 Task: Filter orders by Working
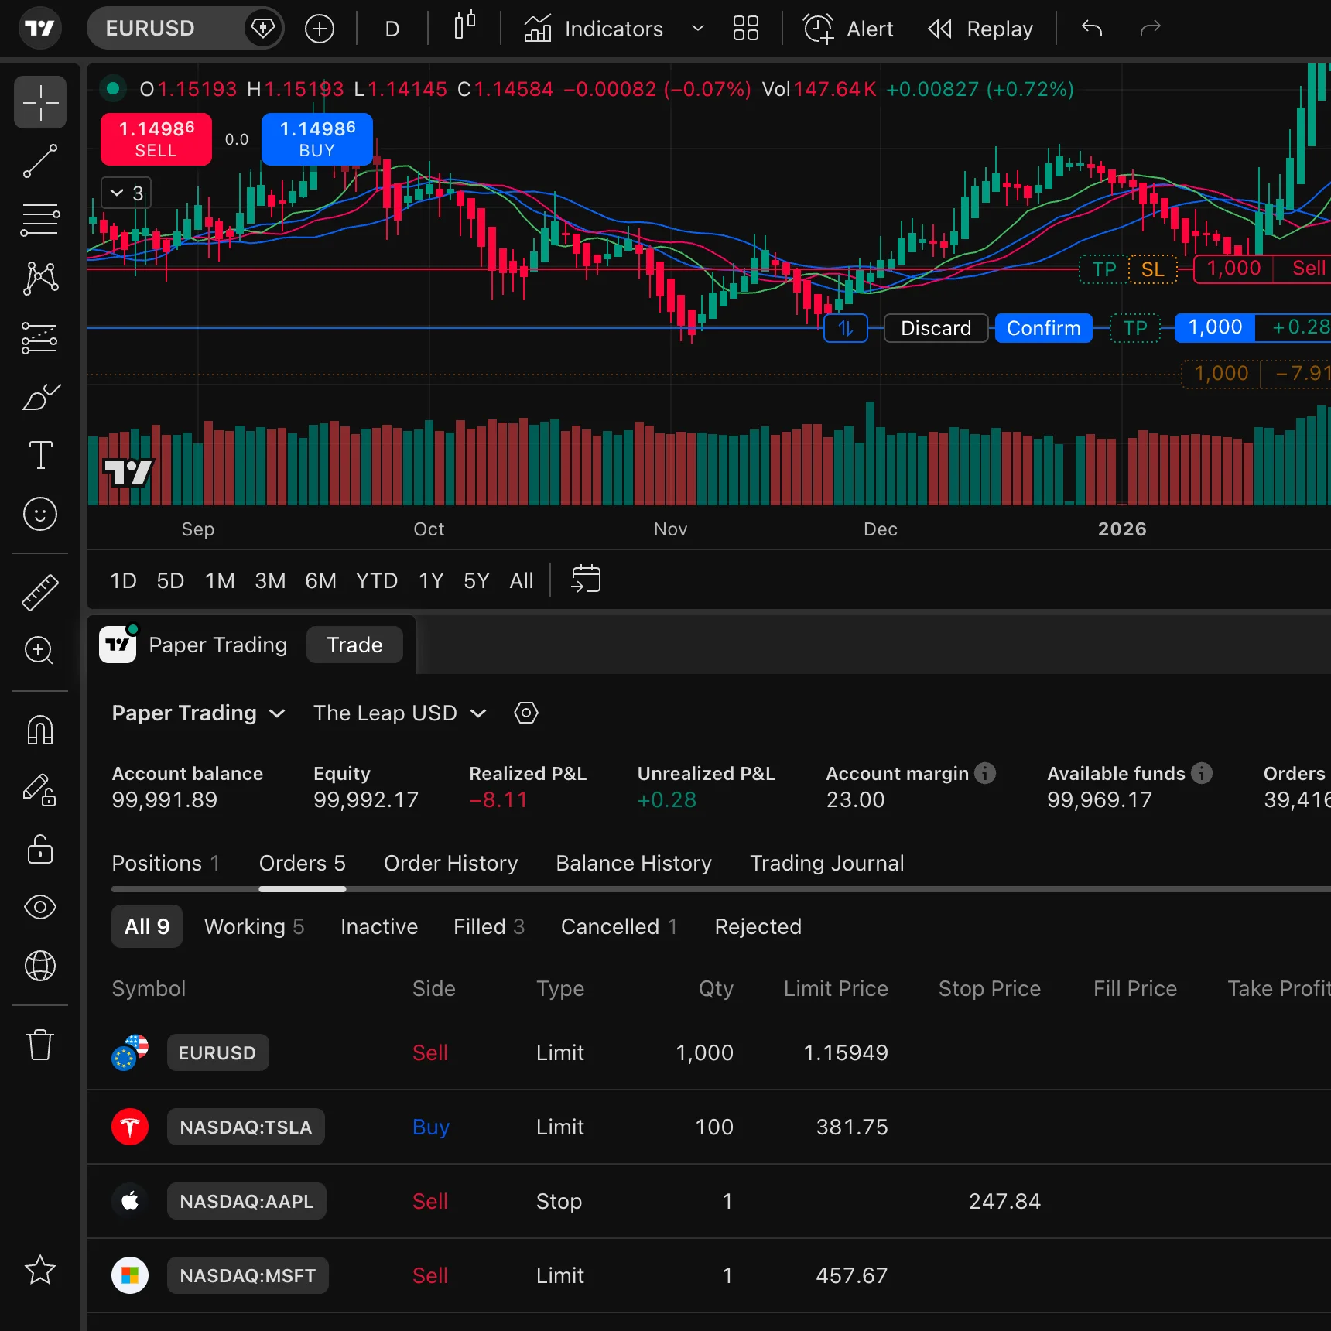(254, 926)
